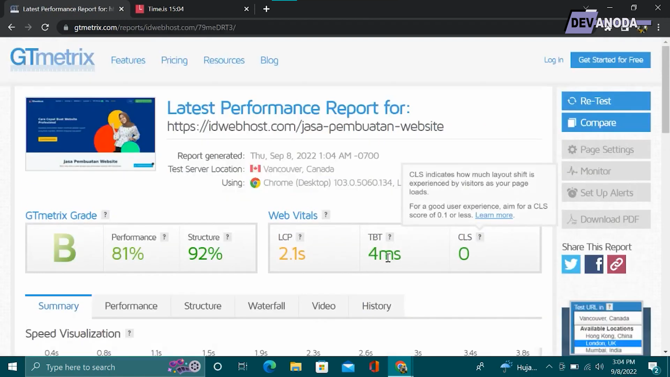Image resolution: width=670 pixels, height=377 pixels.
Task: Click the Speed Visualization help icon
Action: pos(129,333)
